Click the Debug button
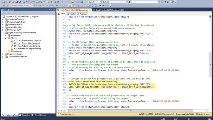Viewport: 213px width, 120px height. click(50, 6)
